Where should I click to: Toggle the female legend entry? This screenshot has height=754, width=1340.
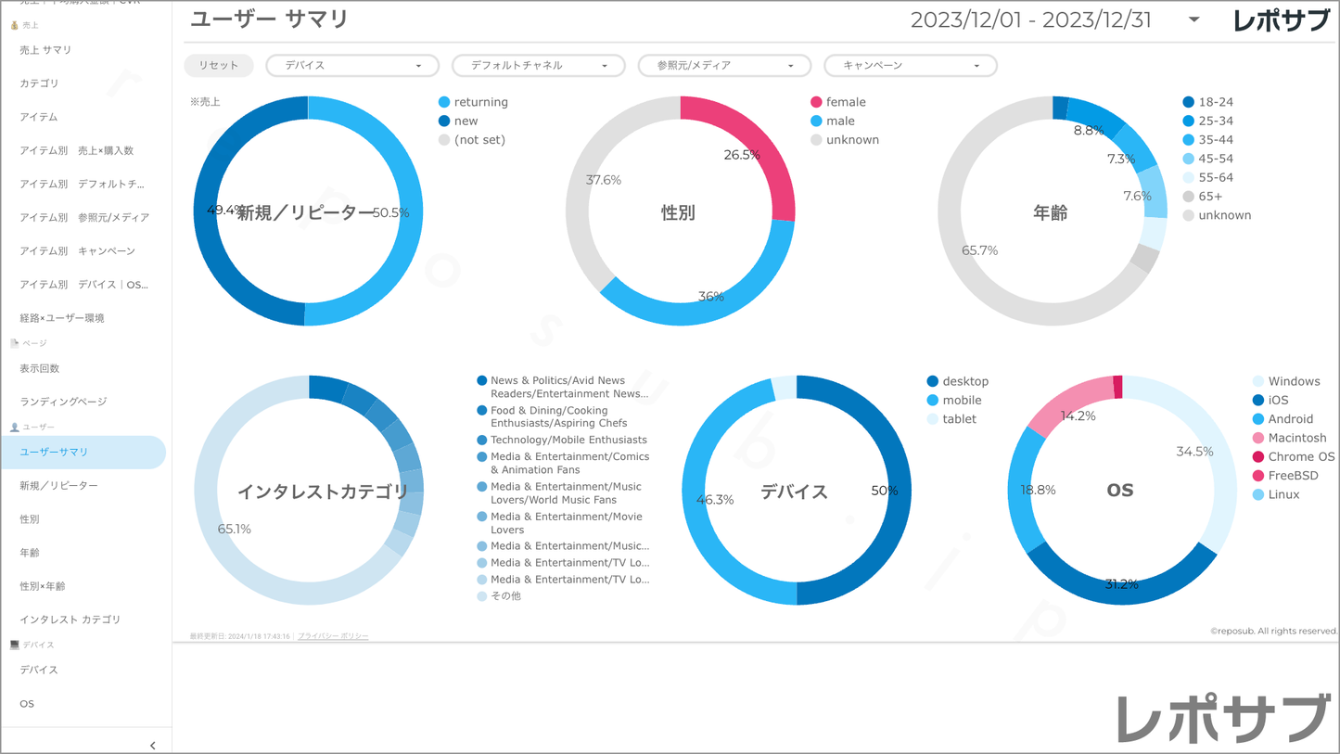tap(845, 102)
